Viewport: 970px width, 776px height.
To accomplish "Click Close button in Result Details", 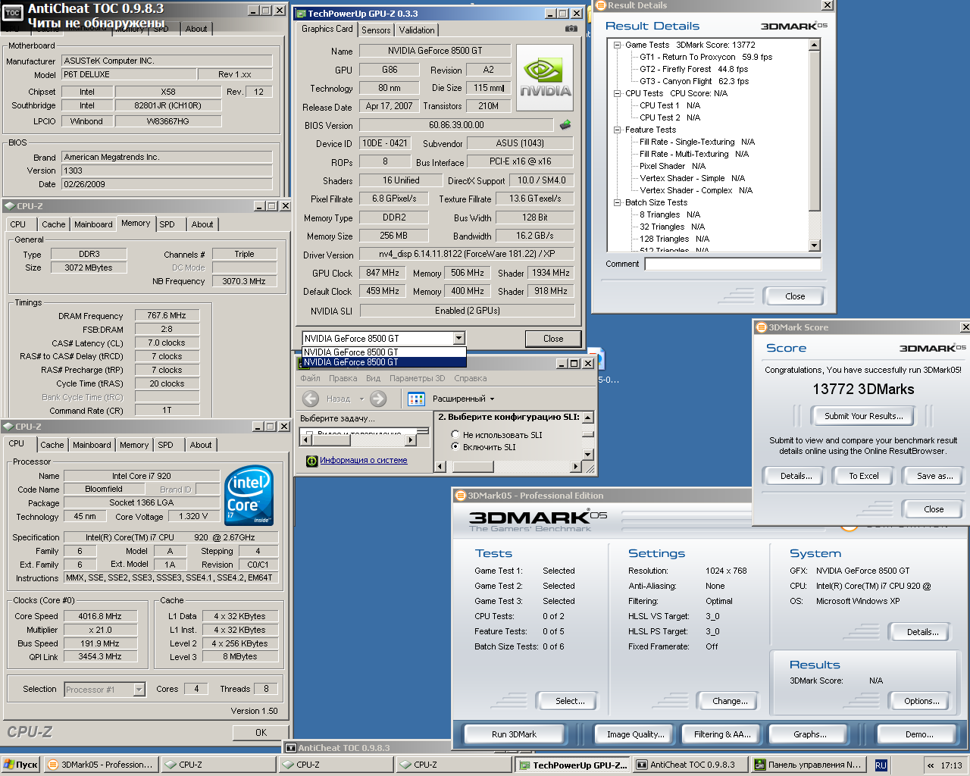I will (795, 296).
